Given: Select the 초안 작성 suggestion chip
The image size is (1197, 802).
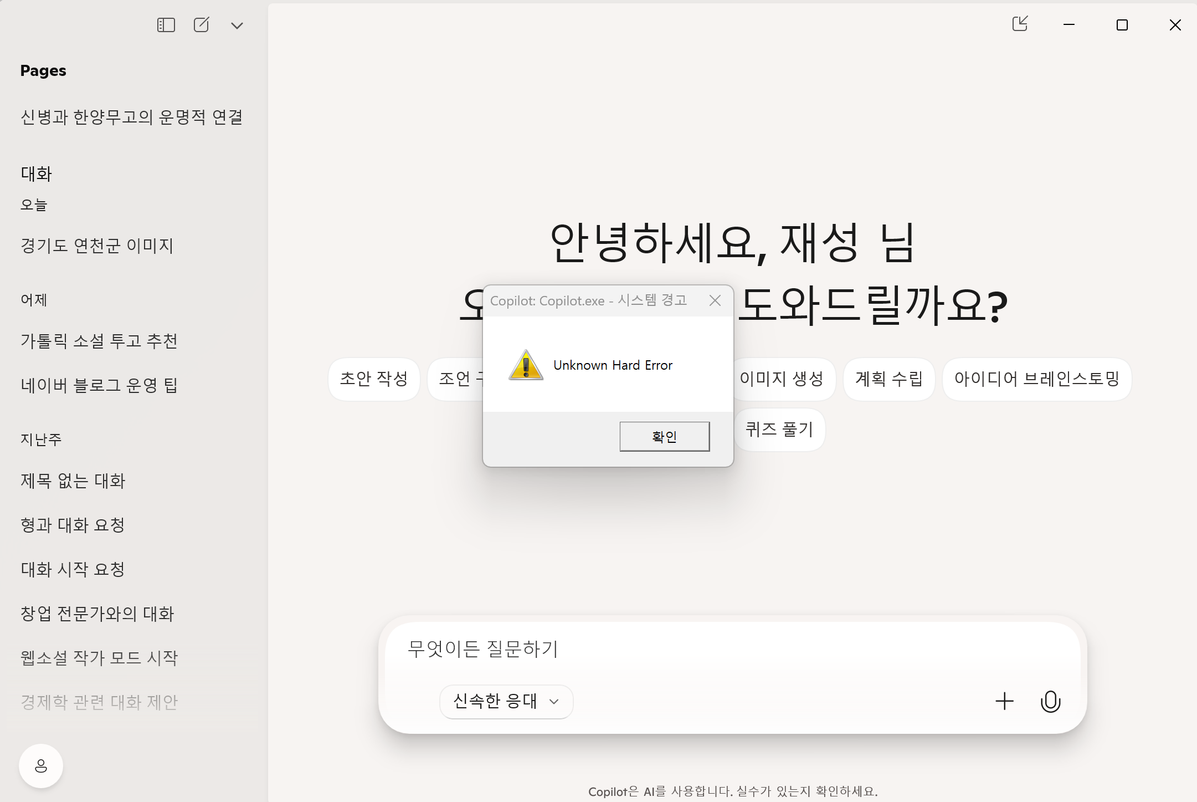Looking at the screenshot, I should 374,379.
